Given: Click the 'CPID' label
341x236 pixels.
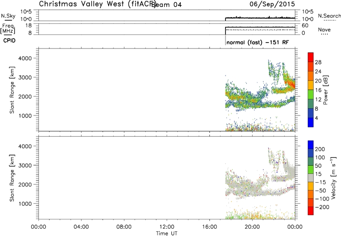Looking at the screenshot, I should coord(9,40).
